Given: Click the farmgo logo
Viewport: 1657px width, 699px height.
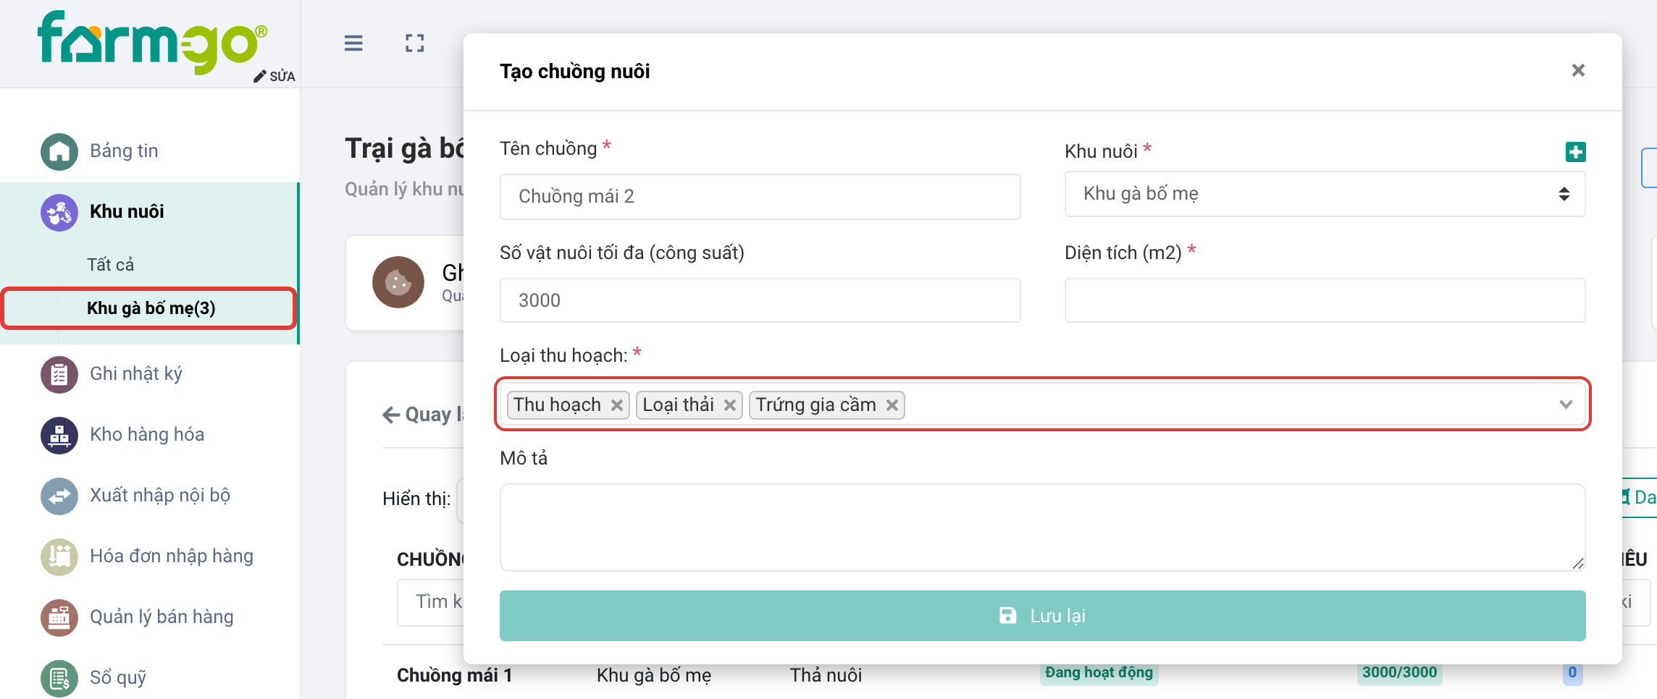Looking at the screenshot, I should pos(153,41).
